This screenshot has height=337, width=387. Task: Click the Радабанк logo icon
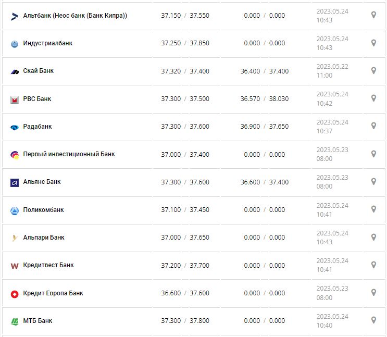coord(15,127)
